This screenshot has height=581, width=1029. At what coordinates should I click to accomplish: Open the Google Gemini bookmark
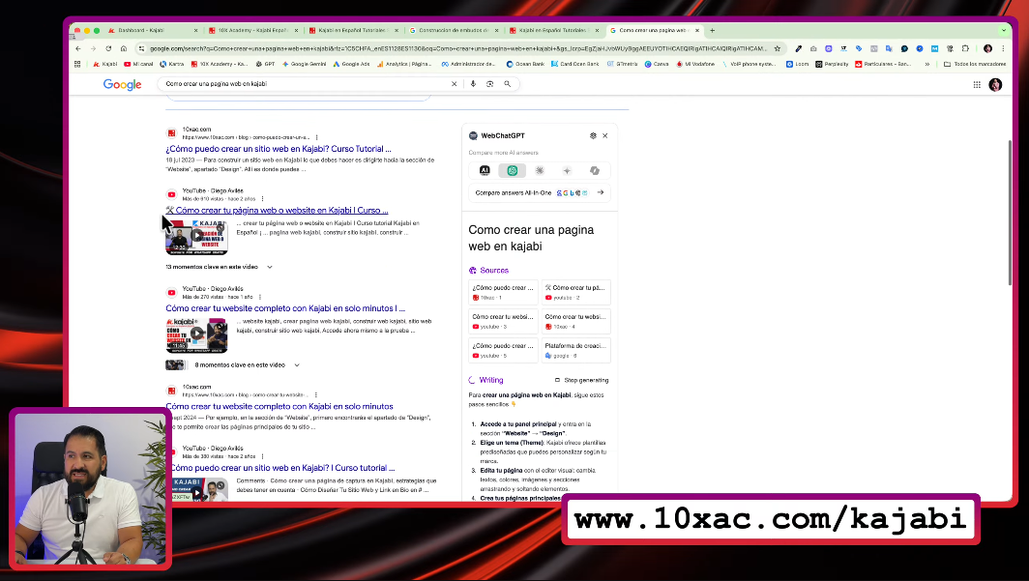(304, 64)
